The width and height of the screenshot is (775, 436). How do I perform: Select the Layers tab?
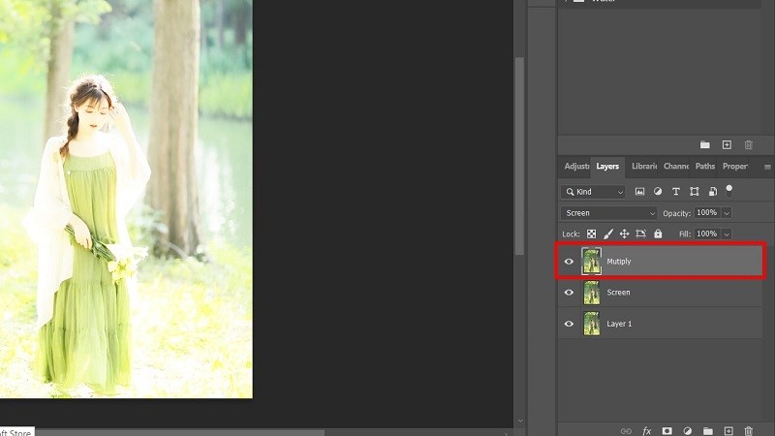click(607, 166)
